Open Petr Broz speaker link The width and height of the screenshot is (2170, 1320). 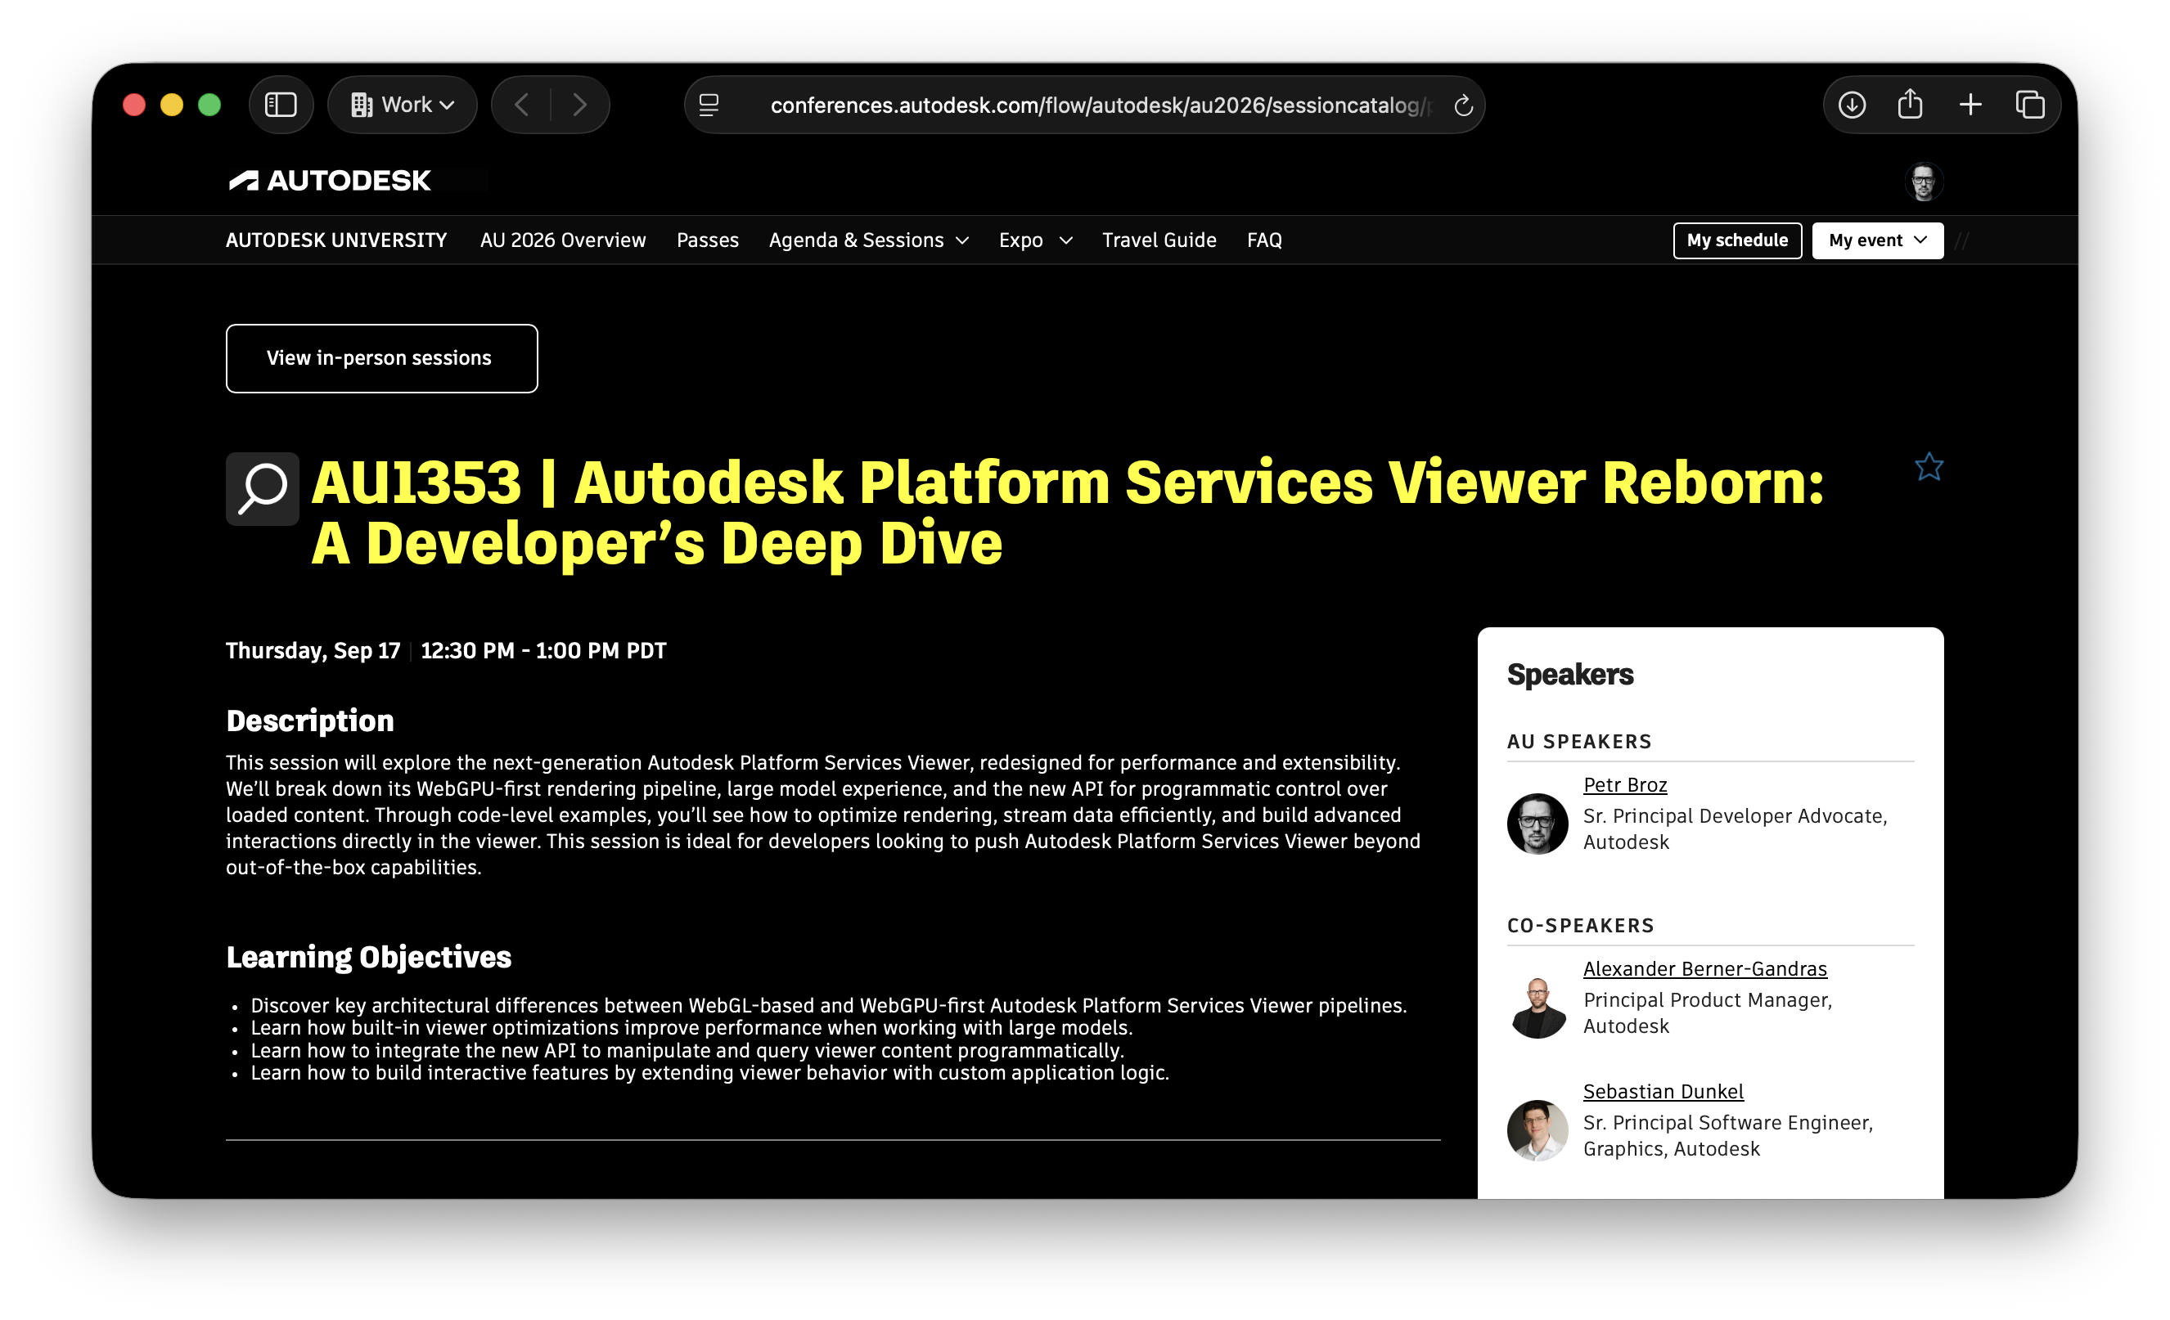[x=1625, y=784]
